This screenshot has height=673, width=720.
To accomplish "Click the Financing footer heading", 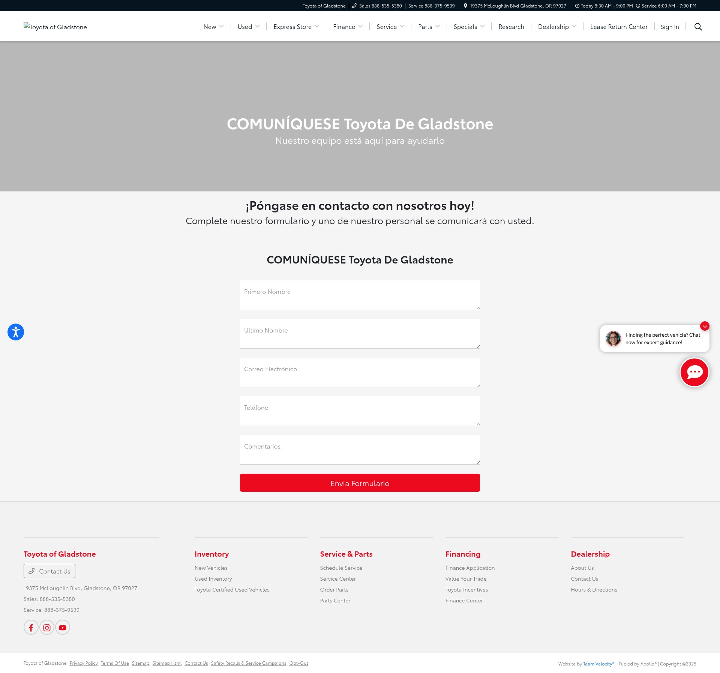I will [463, 554].
